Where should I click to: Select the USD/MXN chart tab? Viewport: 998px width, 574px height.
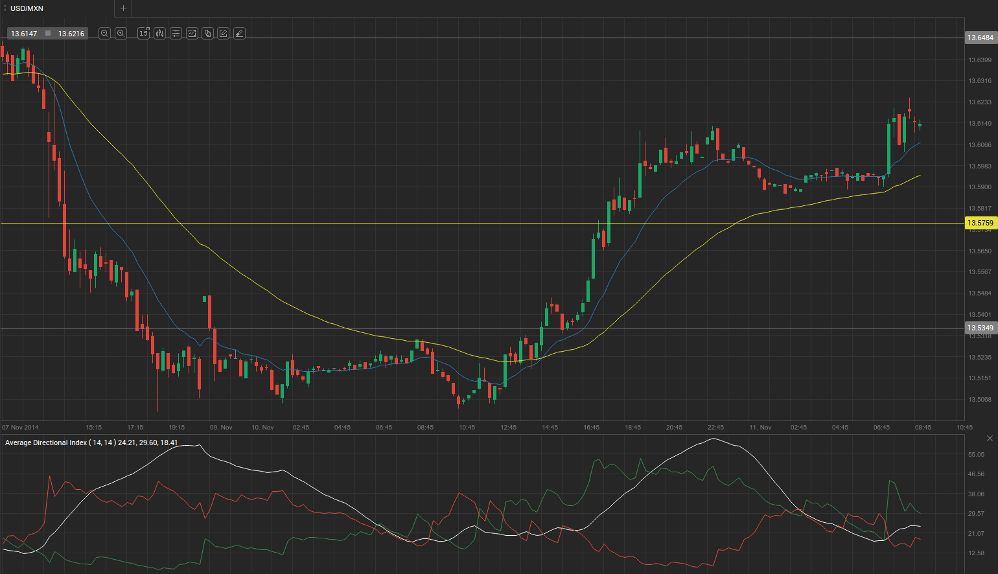coord(27,8)
